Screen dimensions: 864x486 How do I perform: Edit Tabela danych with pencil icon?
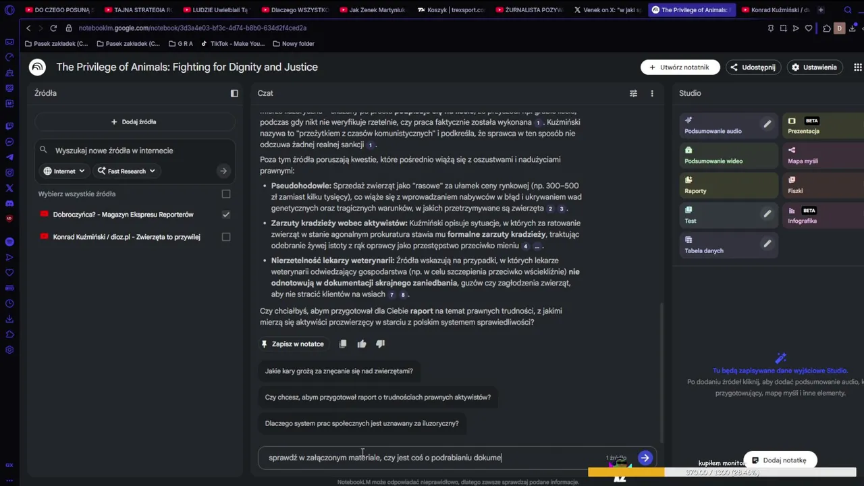pos(767,243)
